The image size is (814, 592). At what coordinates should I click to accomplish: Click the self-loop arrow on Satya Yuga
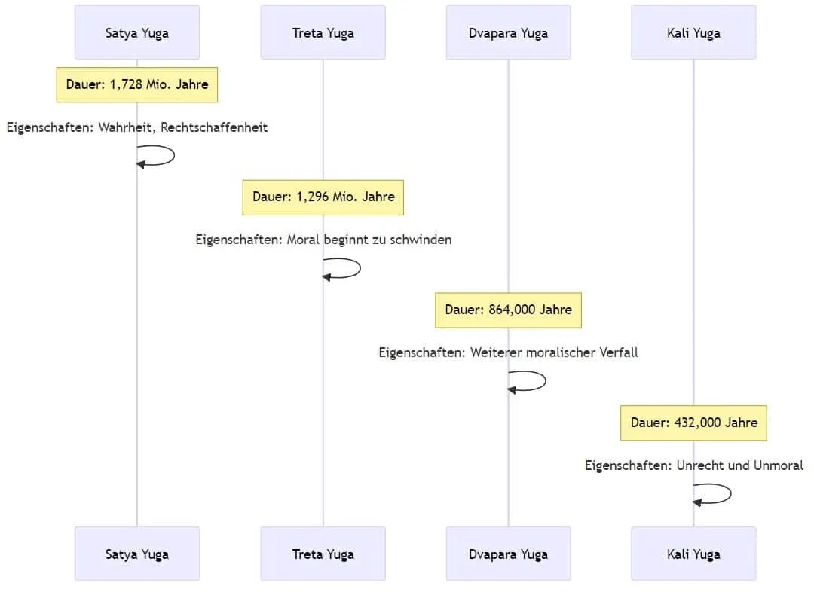pyautogui.click(x=172, y=156)
